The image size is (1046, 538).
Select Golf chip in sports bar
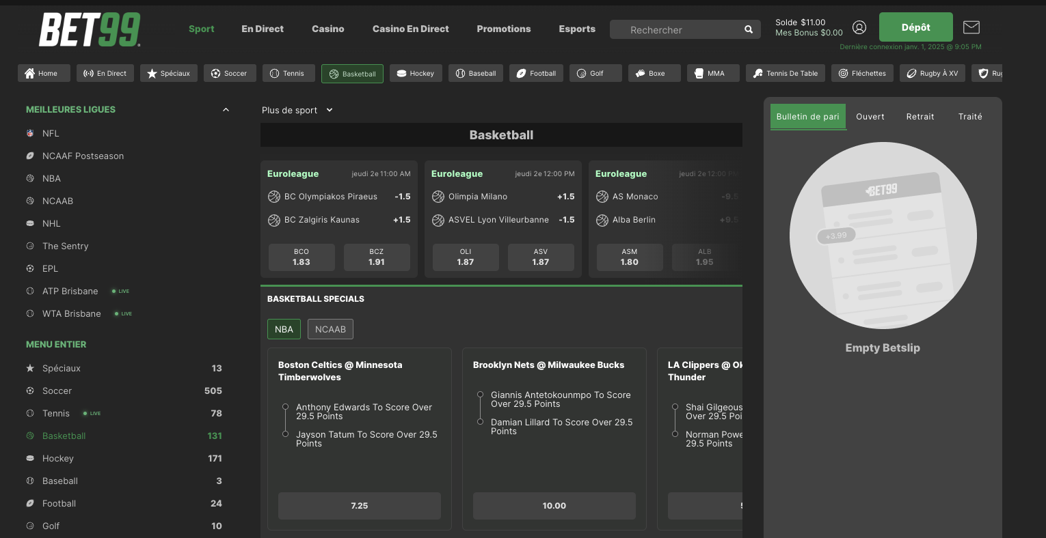[596, 73]
